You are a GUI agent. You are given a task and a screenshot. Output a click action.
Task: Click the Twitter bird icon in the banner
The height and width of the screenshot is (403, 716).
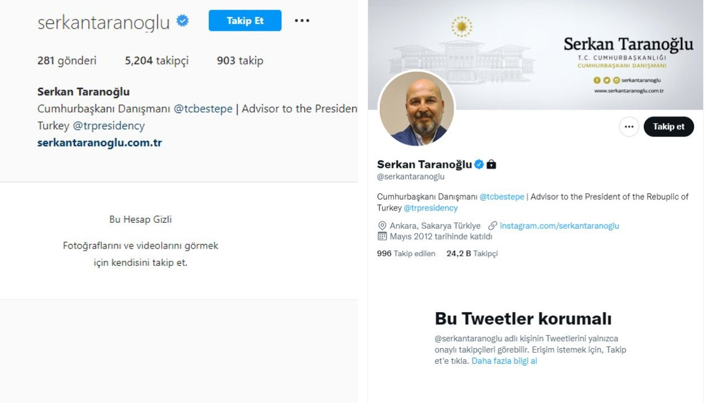(x=606, y=80)
